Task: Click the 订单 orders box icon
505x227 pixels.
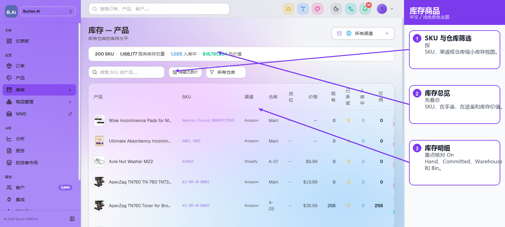Action: 9,66
